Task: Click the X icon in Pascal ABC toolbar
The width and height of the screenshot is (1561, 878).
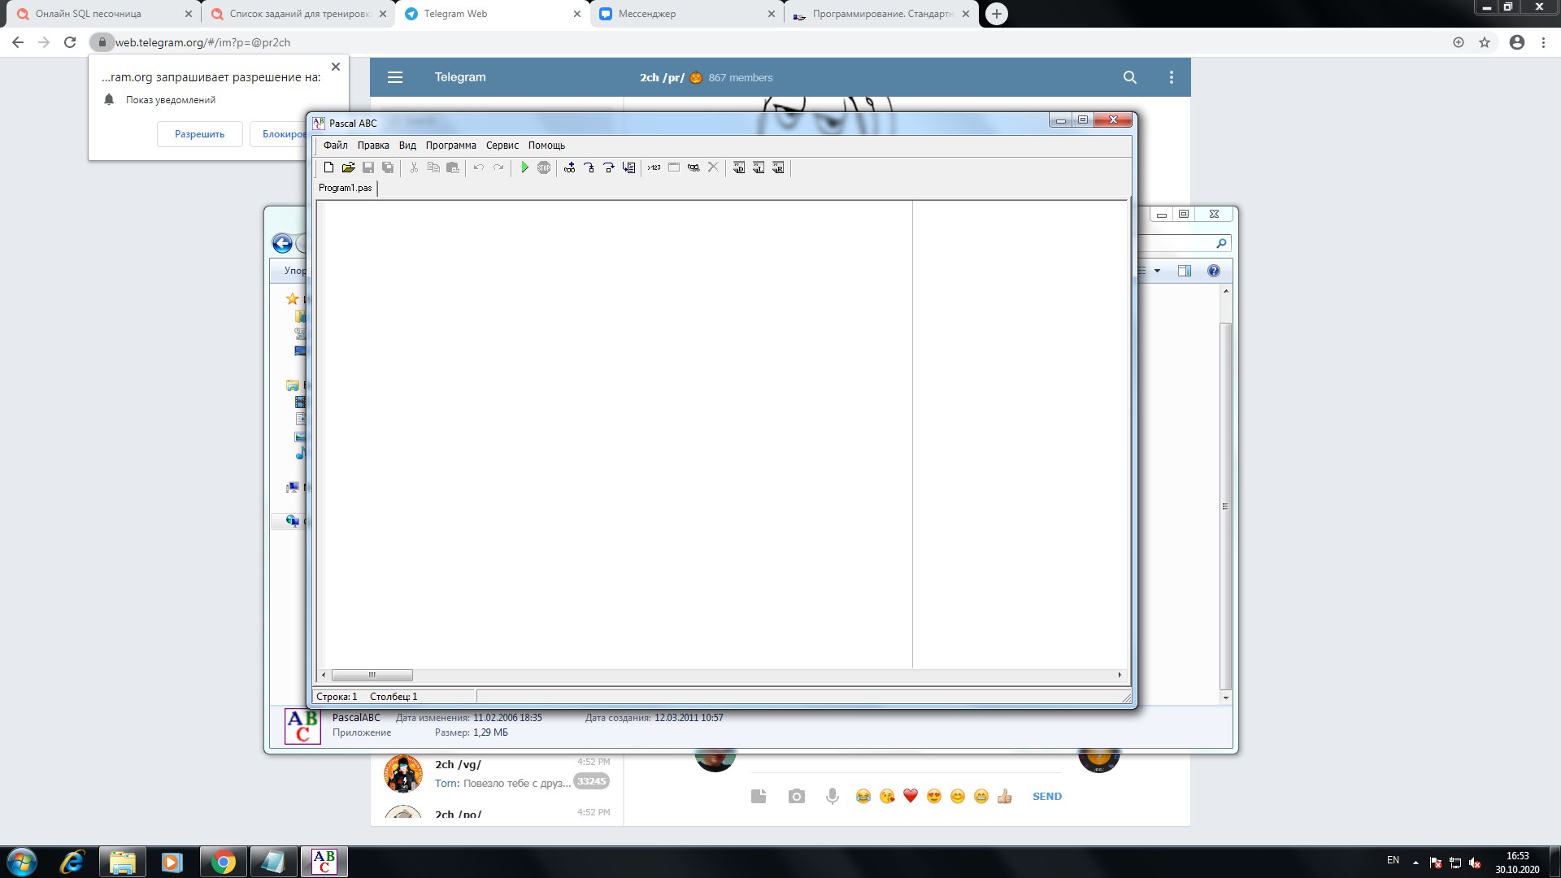Action: coord(713,167)
